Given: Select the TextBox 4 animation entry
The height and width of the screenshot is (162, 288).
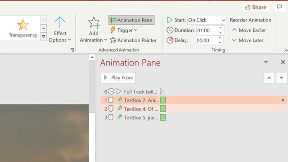Looking at the screenshot, I should click(x=194, y=109).
